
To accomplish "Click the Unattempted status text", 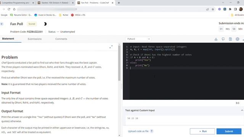I will point(67,32).
